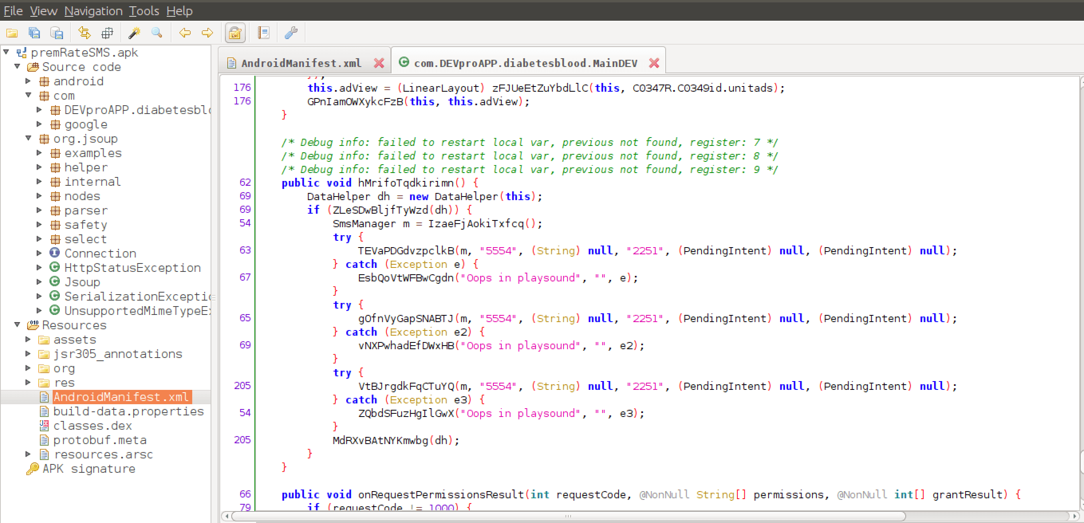Collapse the com package
Image resolution: width=1084 pixels, height=523 pixels.
(x=28, y=95)
